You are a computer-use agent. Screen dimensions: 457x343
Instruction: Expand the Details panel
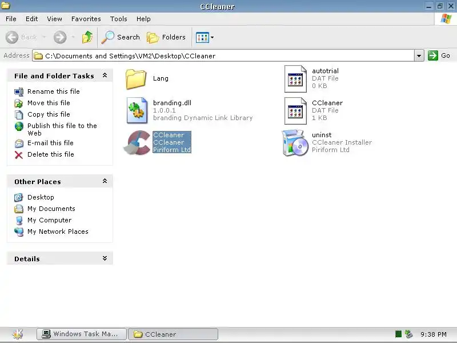point(105,258)
